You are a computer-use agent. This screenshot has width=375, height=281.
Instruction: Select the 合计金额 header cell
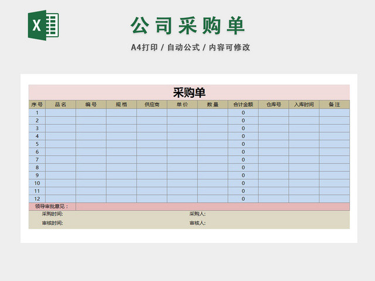[x=243, y=104]
